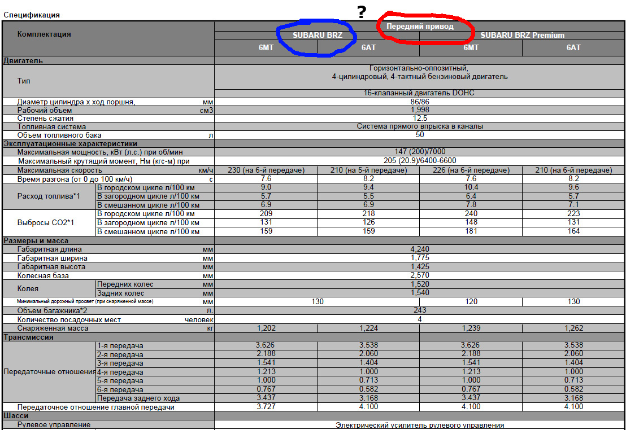Image resolution: width=626 pixels, height=430 pixels.
Task: Select the 'Габаритная высота' label
Action: tap(51, 267)
